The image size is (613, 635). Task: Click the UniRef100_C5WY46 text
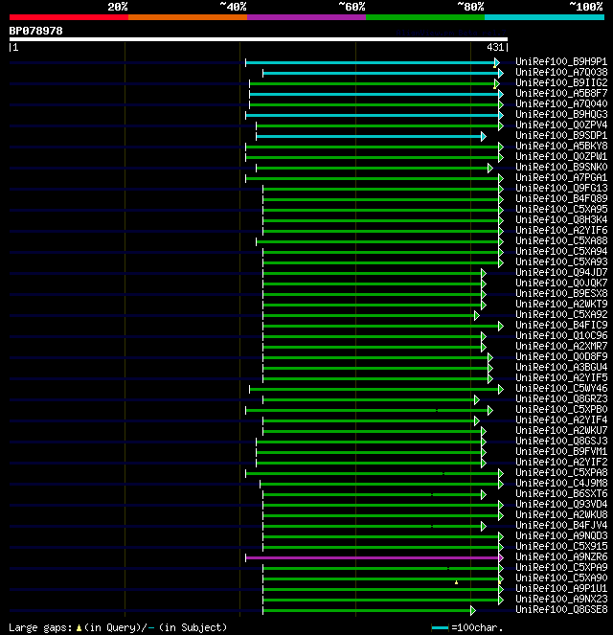point(561,388)
